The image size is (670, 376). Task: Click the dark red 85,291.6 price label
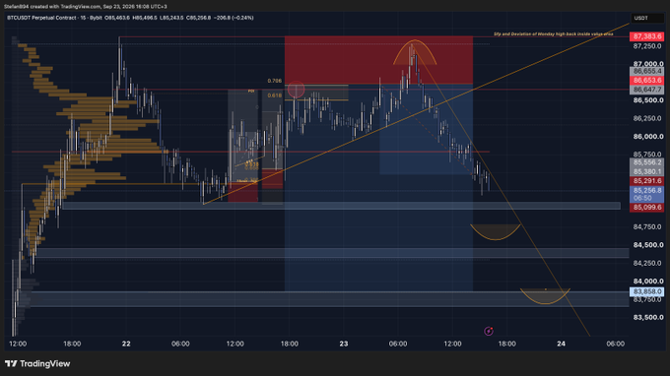(647, 181)
